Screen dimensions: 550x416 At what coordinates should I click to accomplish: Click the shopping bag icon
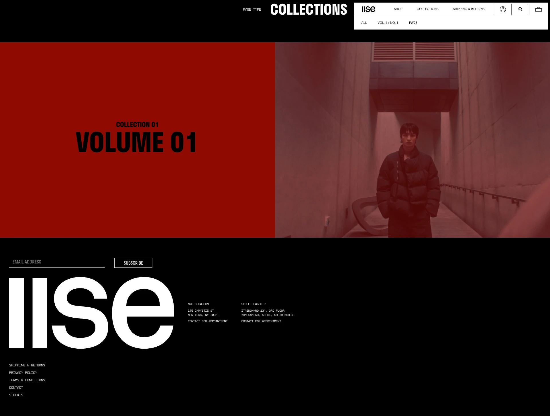tap(538, 9)
